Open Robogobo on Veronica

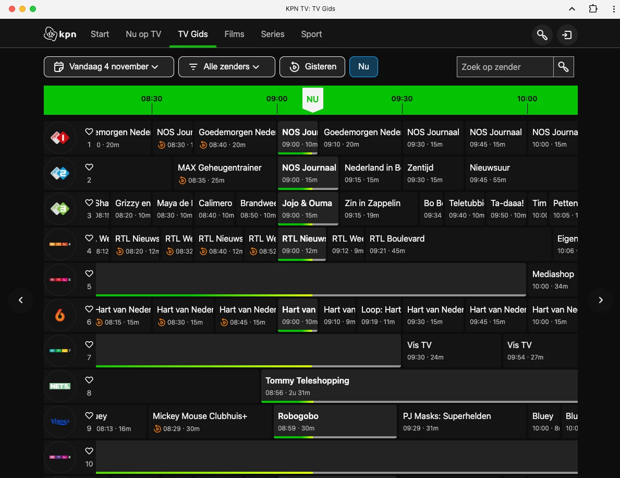point(335,422)
